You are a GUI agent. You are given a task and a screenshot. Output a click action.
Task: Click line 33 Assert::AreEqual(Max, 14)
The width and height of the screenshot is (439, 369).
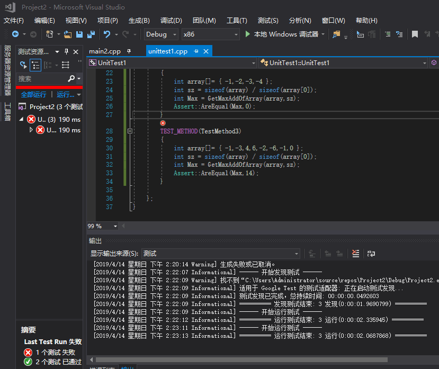click(x=216, y=173)
